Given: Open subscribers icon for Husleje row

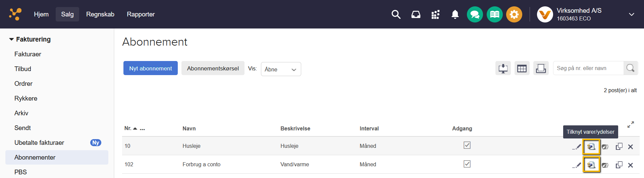Looking at the screenshot, I should point(605,147).
